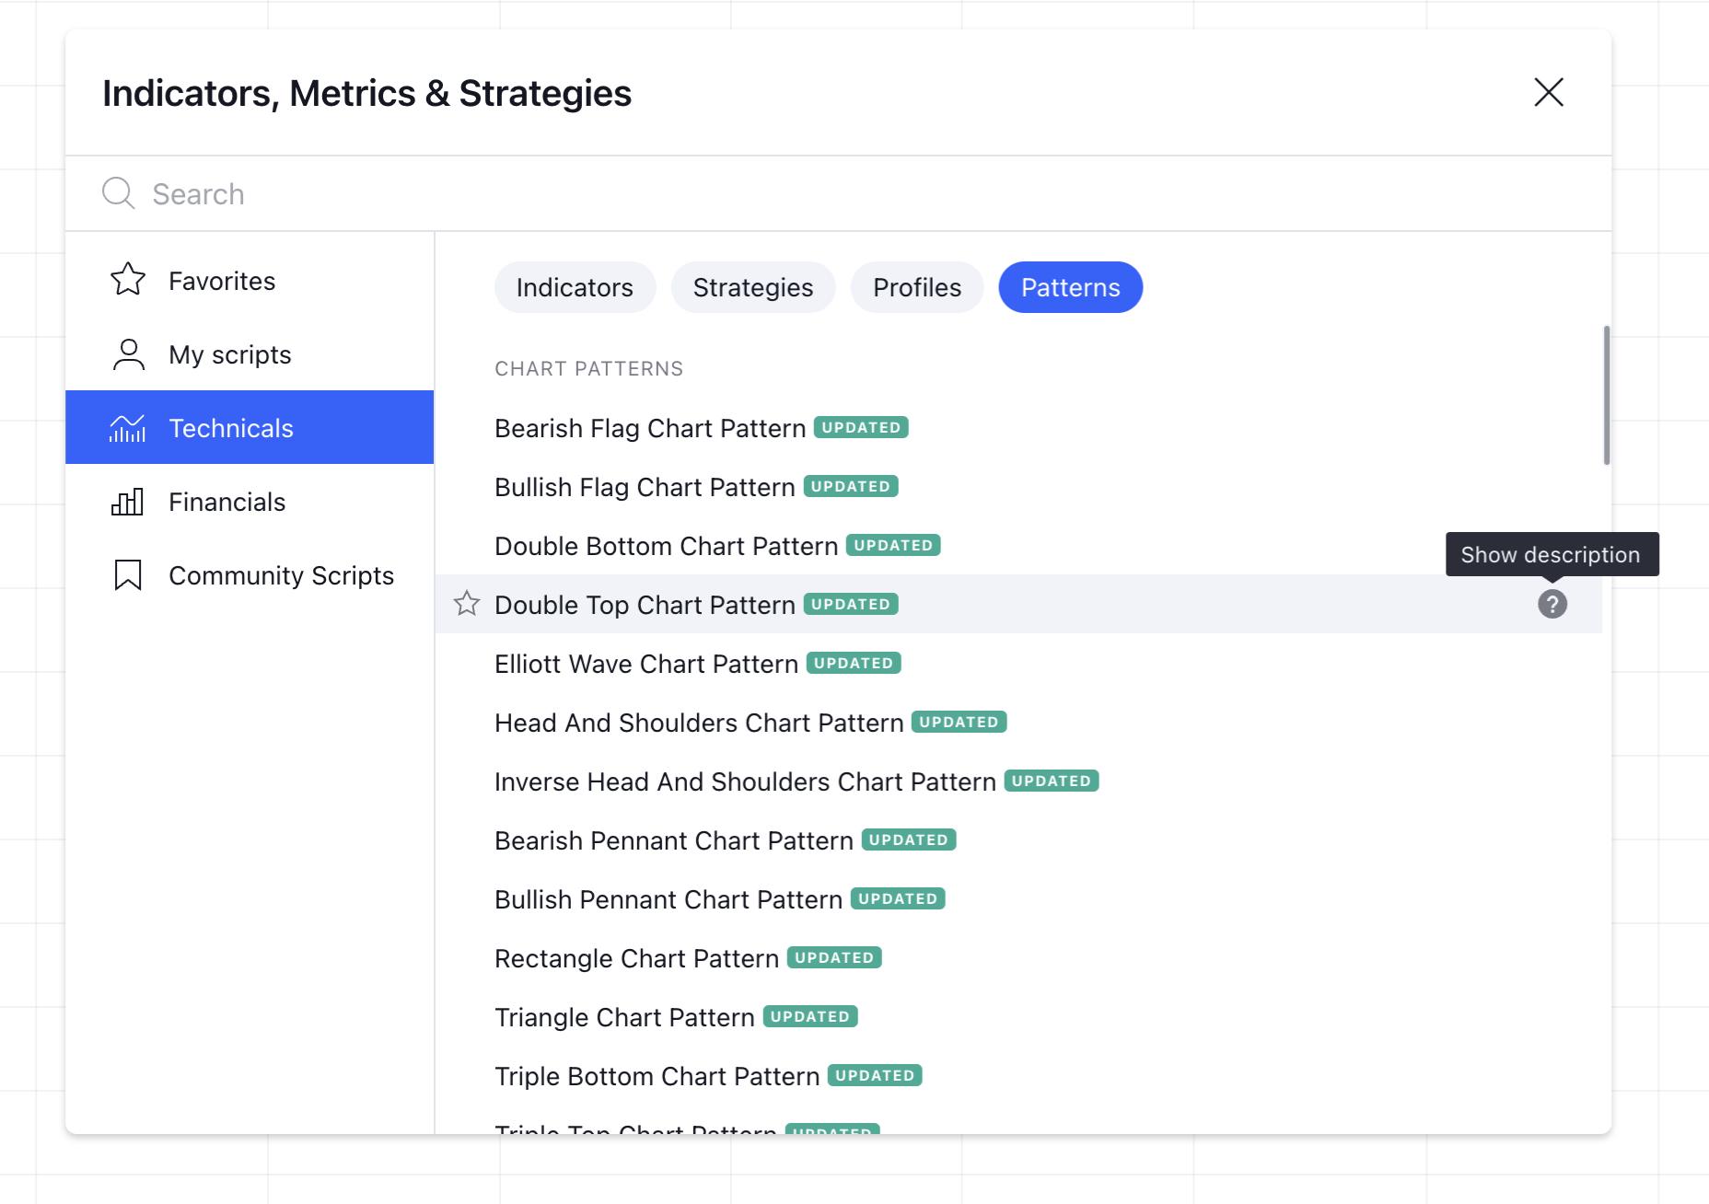Enable the Profiles filter
Viewport: 1709px width, 1204px height.
916,287
